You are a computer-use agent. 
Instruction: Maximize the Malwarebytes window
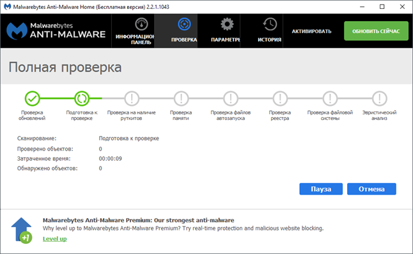coord(382,6)
